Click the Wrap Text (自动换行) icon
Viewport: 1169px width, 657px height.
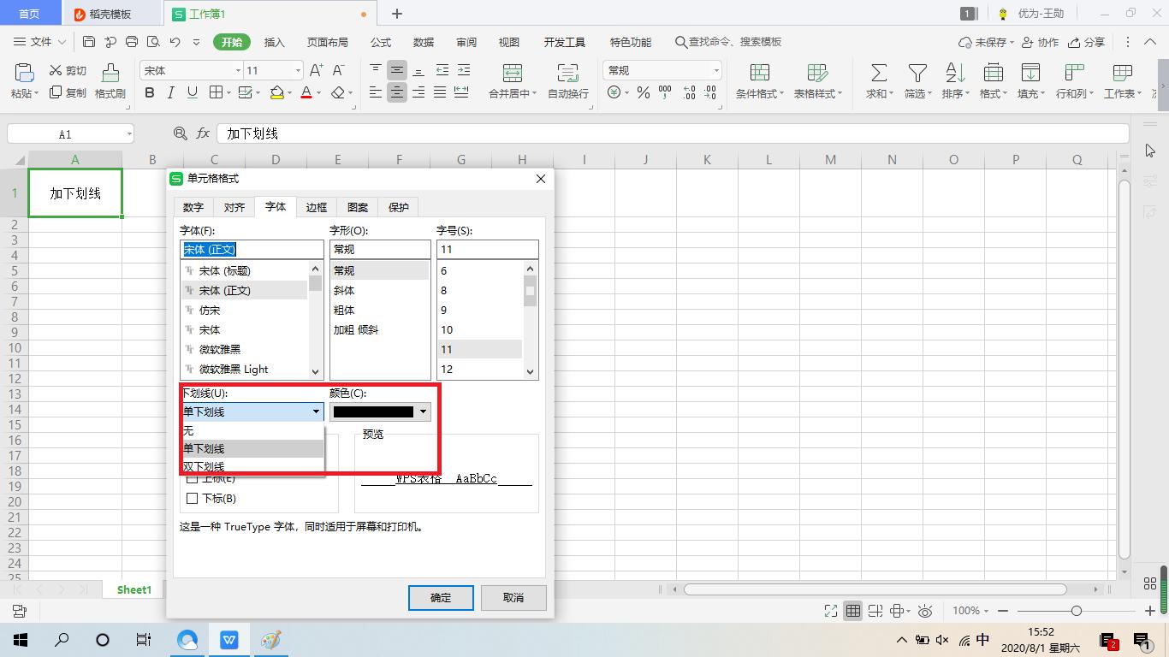tap(567, 74)
